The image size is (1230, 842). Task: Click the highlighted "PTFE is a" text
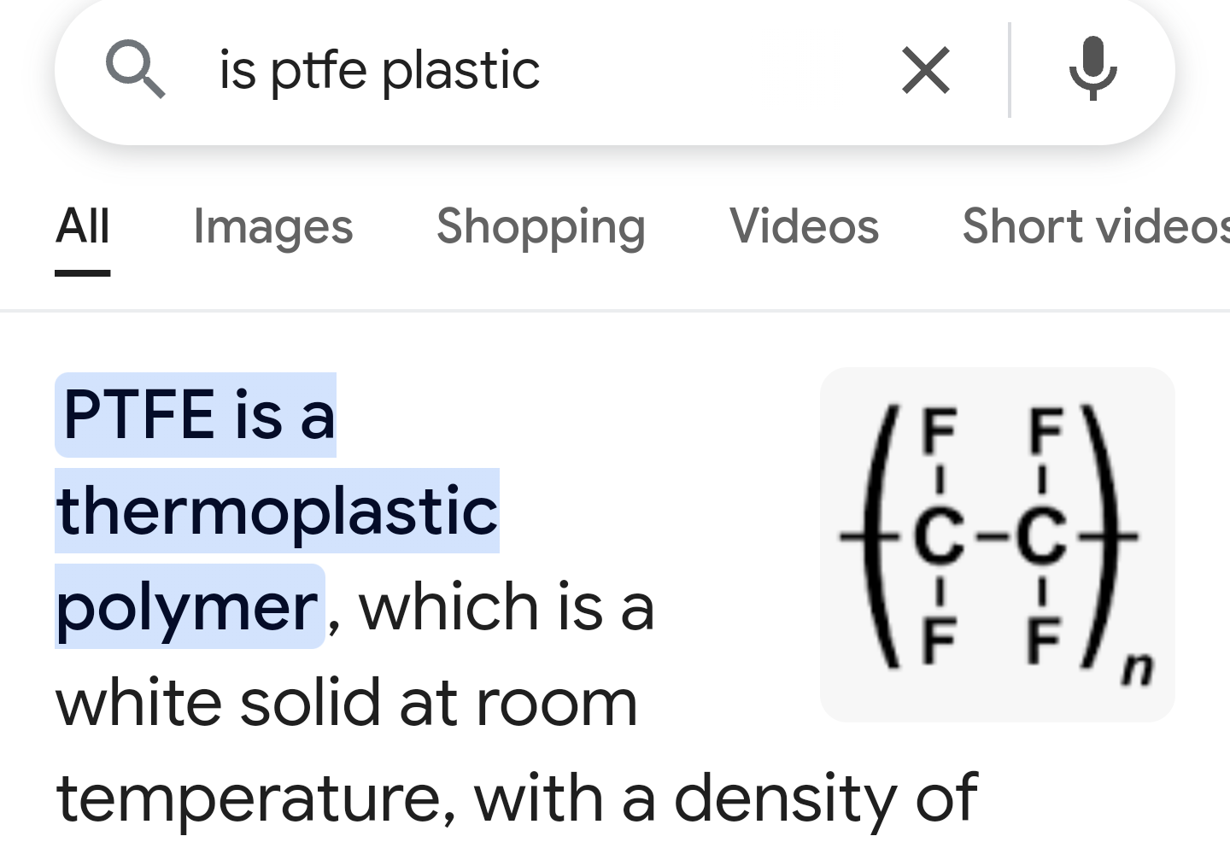point(197,415)
